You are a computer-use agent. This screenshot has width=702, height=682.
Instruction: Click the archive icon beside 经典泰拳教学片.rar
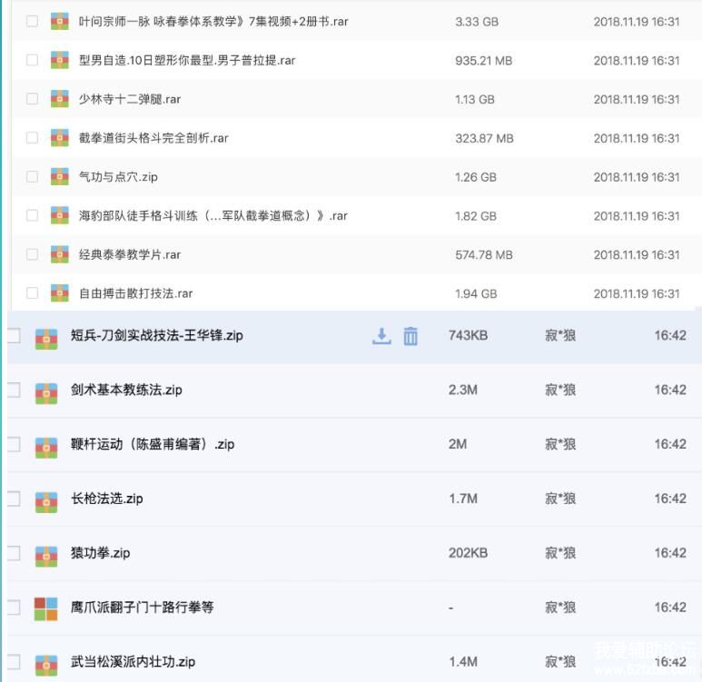point(60,254)
